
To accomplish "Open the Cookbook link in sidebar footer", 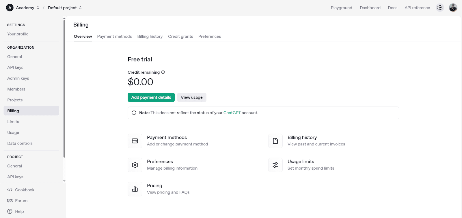I will 25,190.
